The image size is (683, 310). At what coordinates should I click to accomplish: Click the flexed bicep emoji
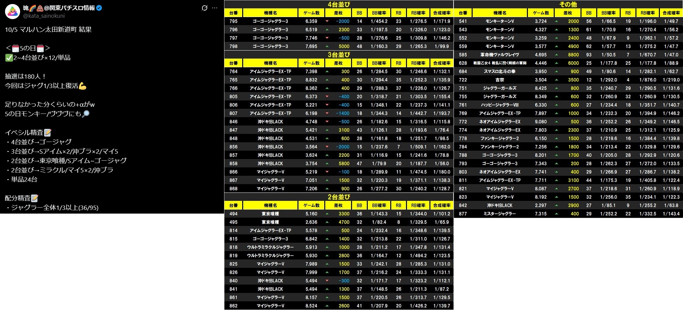tap(82, 86)
